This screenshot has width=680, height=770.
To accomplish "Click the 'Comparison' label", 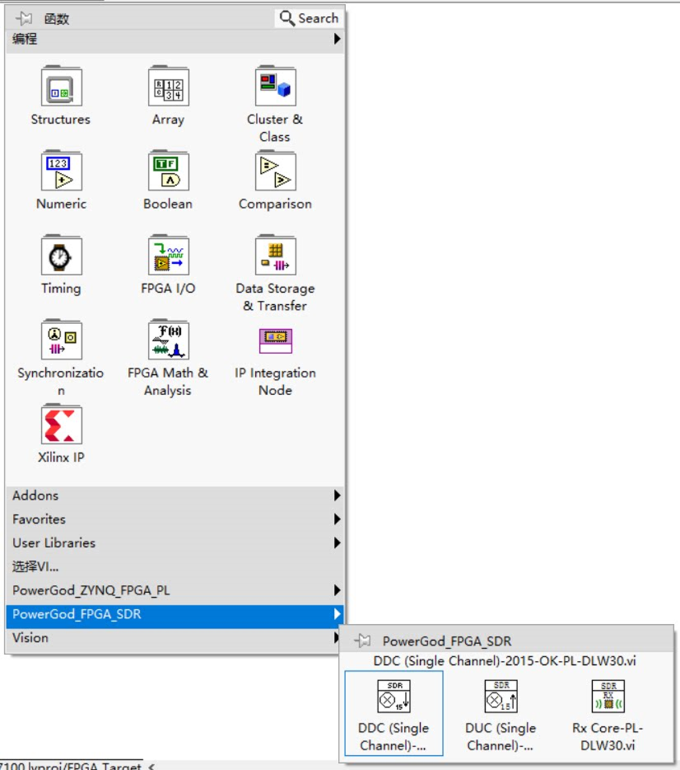I will coord(275,204).
